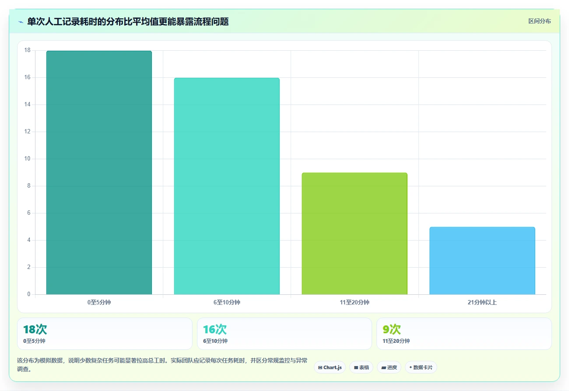Click the Chart.js tag chip

point(330,367)
